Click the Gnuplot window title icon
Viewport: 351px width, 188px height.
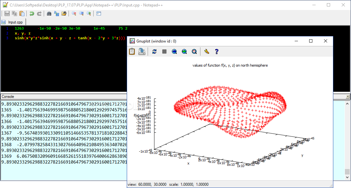132,41
